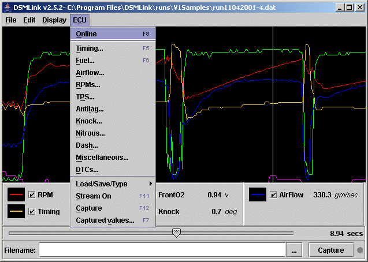
Task: Click the RPM red color swatch
Action: point(16,195)
